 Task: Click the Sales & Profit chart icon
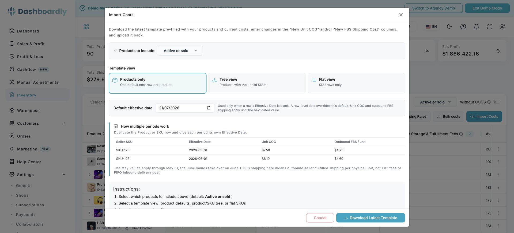click(12, 44)
